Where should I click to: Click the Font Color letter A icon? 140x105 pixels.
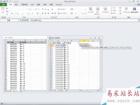[x=32, y=13]
